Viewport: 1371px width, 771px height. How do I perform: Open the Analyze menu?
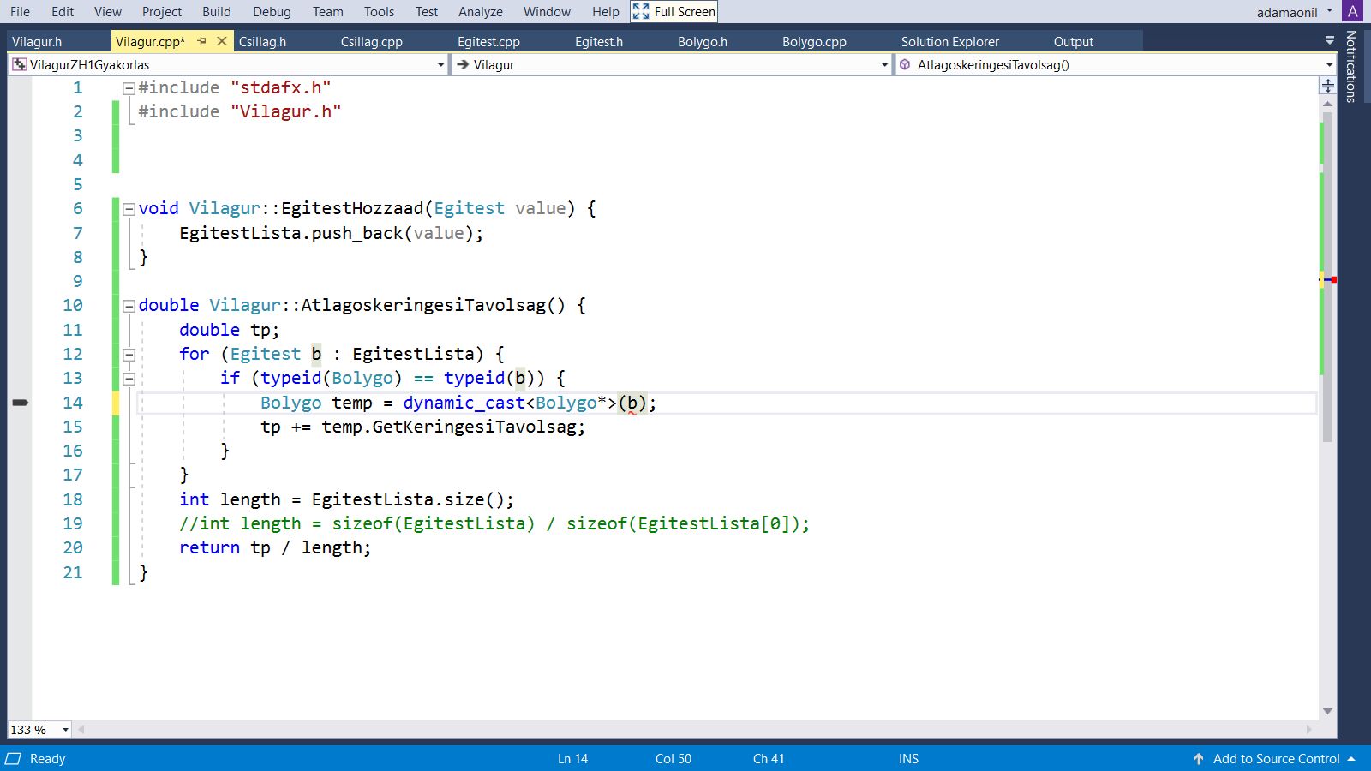pyautogui.click(x=481, y=11)
